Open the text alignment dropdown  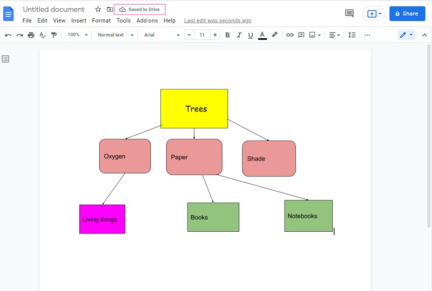pos(335,35)
